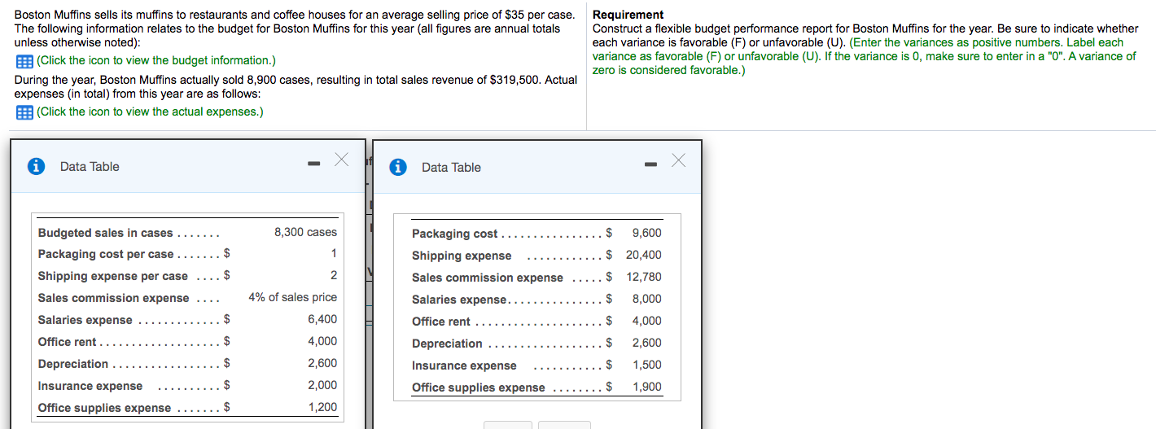
Task: Close the right Data Table dialog
Action: (x=678, y=160)
